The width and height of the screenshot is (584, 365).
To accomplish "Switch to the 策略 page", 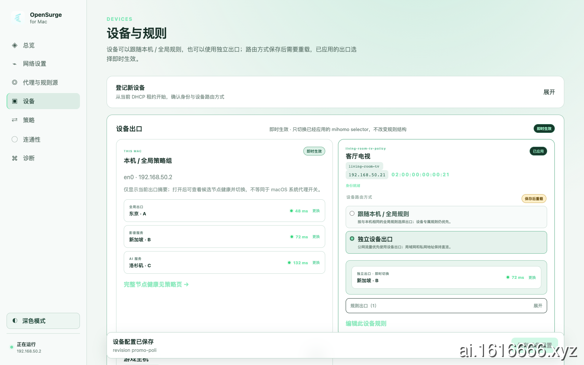I will click(43, 120).
